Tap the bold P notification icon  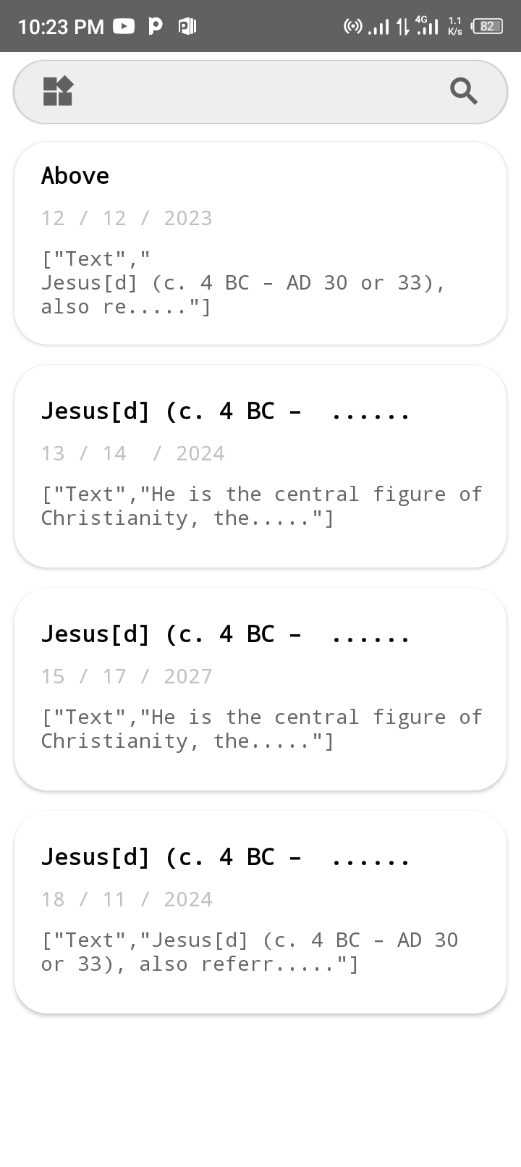[x=155, y=27]
